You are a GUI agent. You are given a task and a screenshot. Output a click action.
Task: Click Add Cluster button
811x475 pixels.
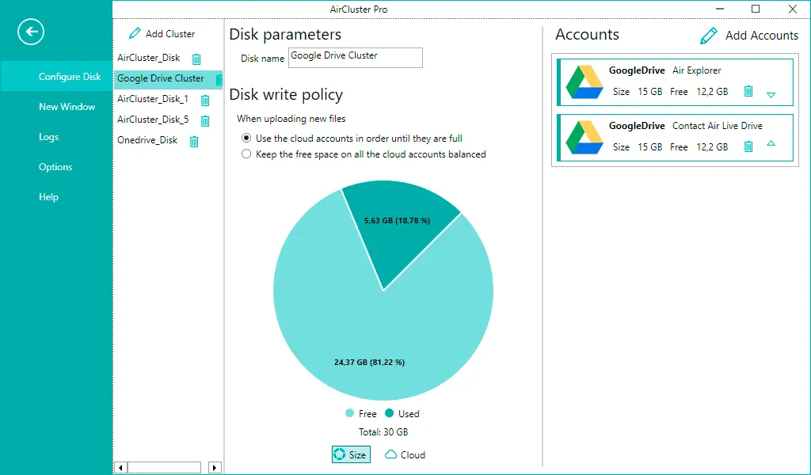[x=162, y=33]
